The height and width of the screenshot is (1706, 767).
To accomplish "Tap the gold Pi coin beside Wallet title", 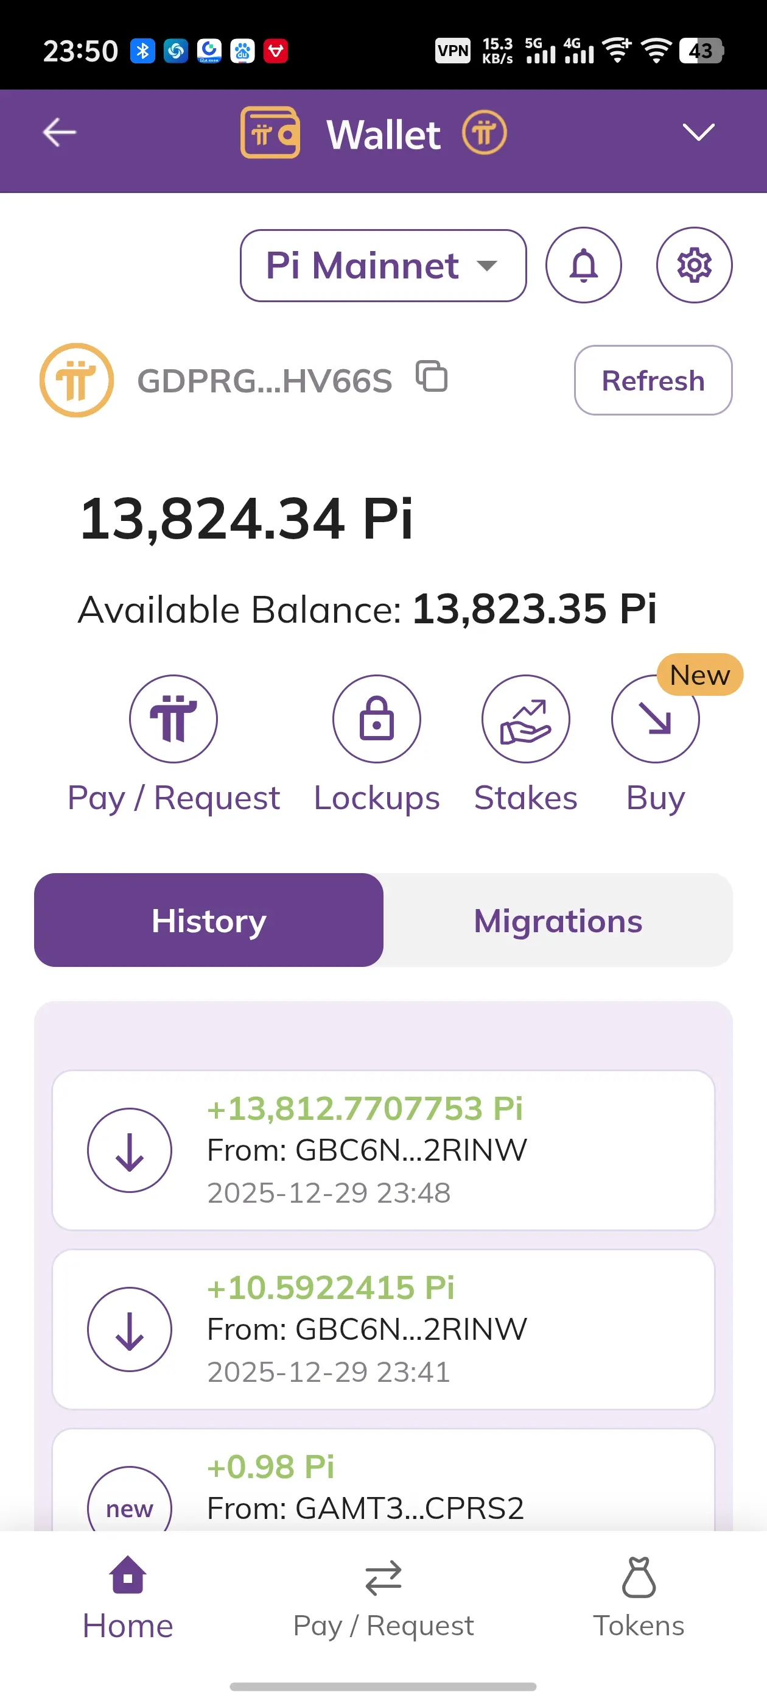I will tap(484, 132).
